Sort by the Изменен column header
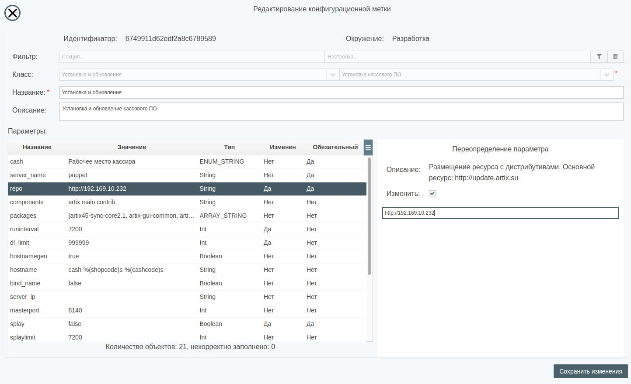This screenshot has width=631, height=384. pyautogui.click(x=283, y=147)
